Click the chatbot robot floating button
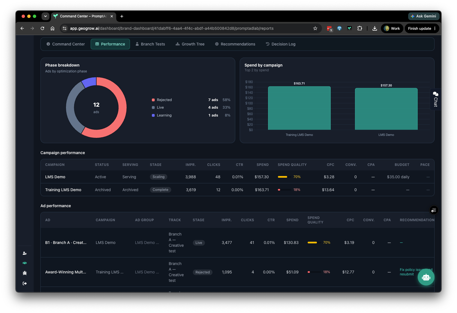This screenshot has width=457, height=313. coord(426,277)
